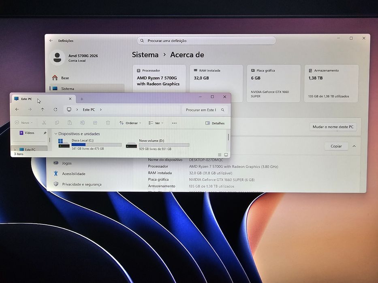Click the D: drive usage bar
Image resolution: width=378 pixels, height=283 pixels.
click(x=164, y=145)
